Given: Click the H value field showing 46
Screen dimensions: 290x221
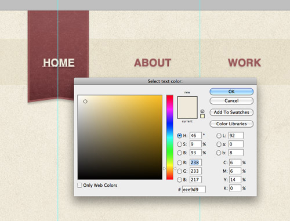Looking at the screenshot, I should [195, 136].
